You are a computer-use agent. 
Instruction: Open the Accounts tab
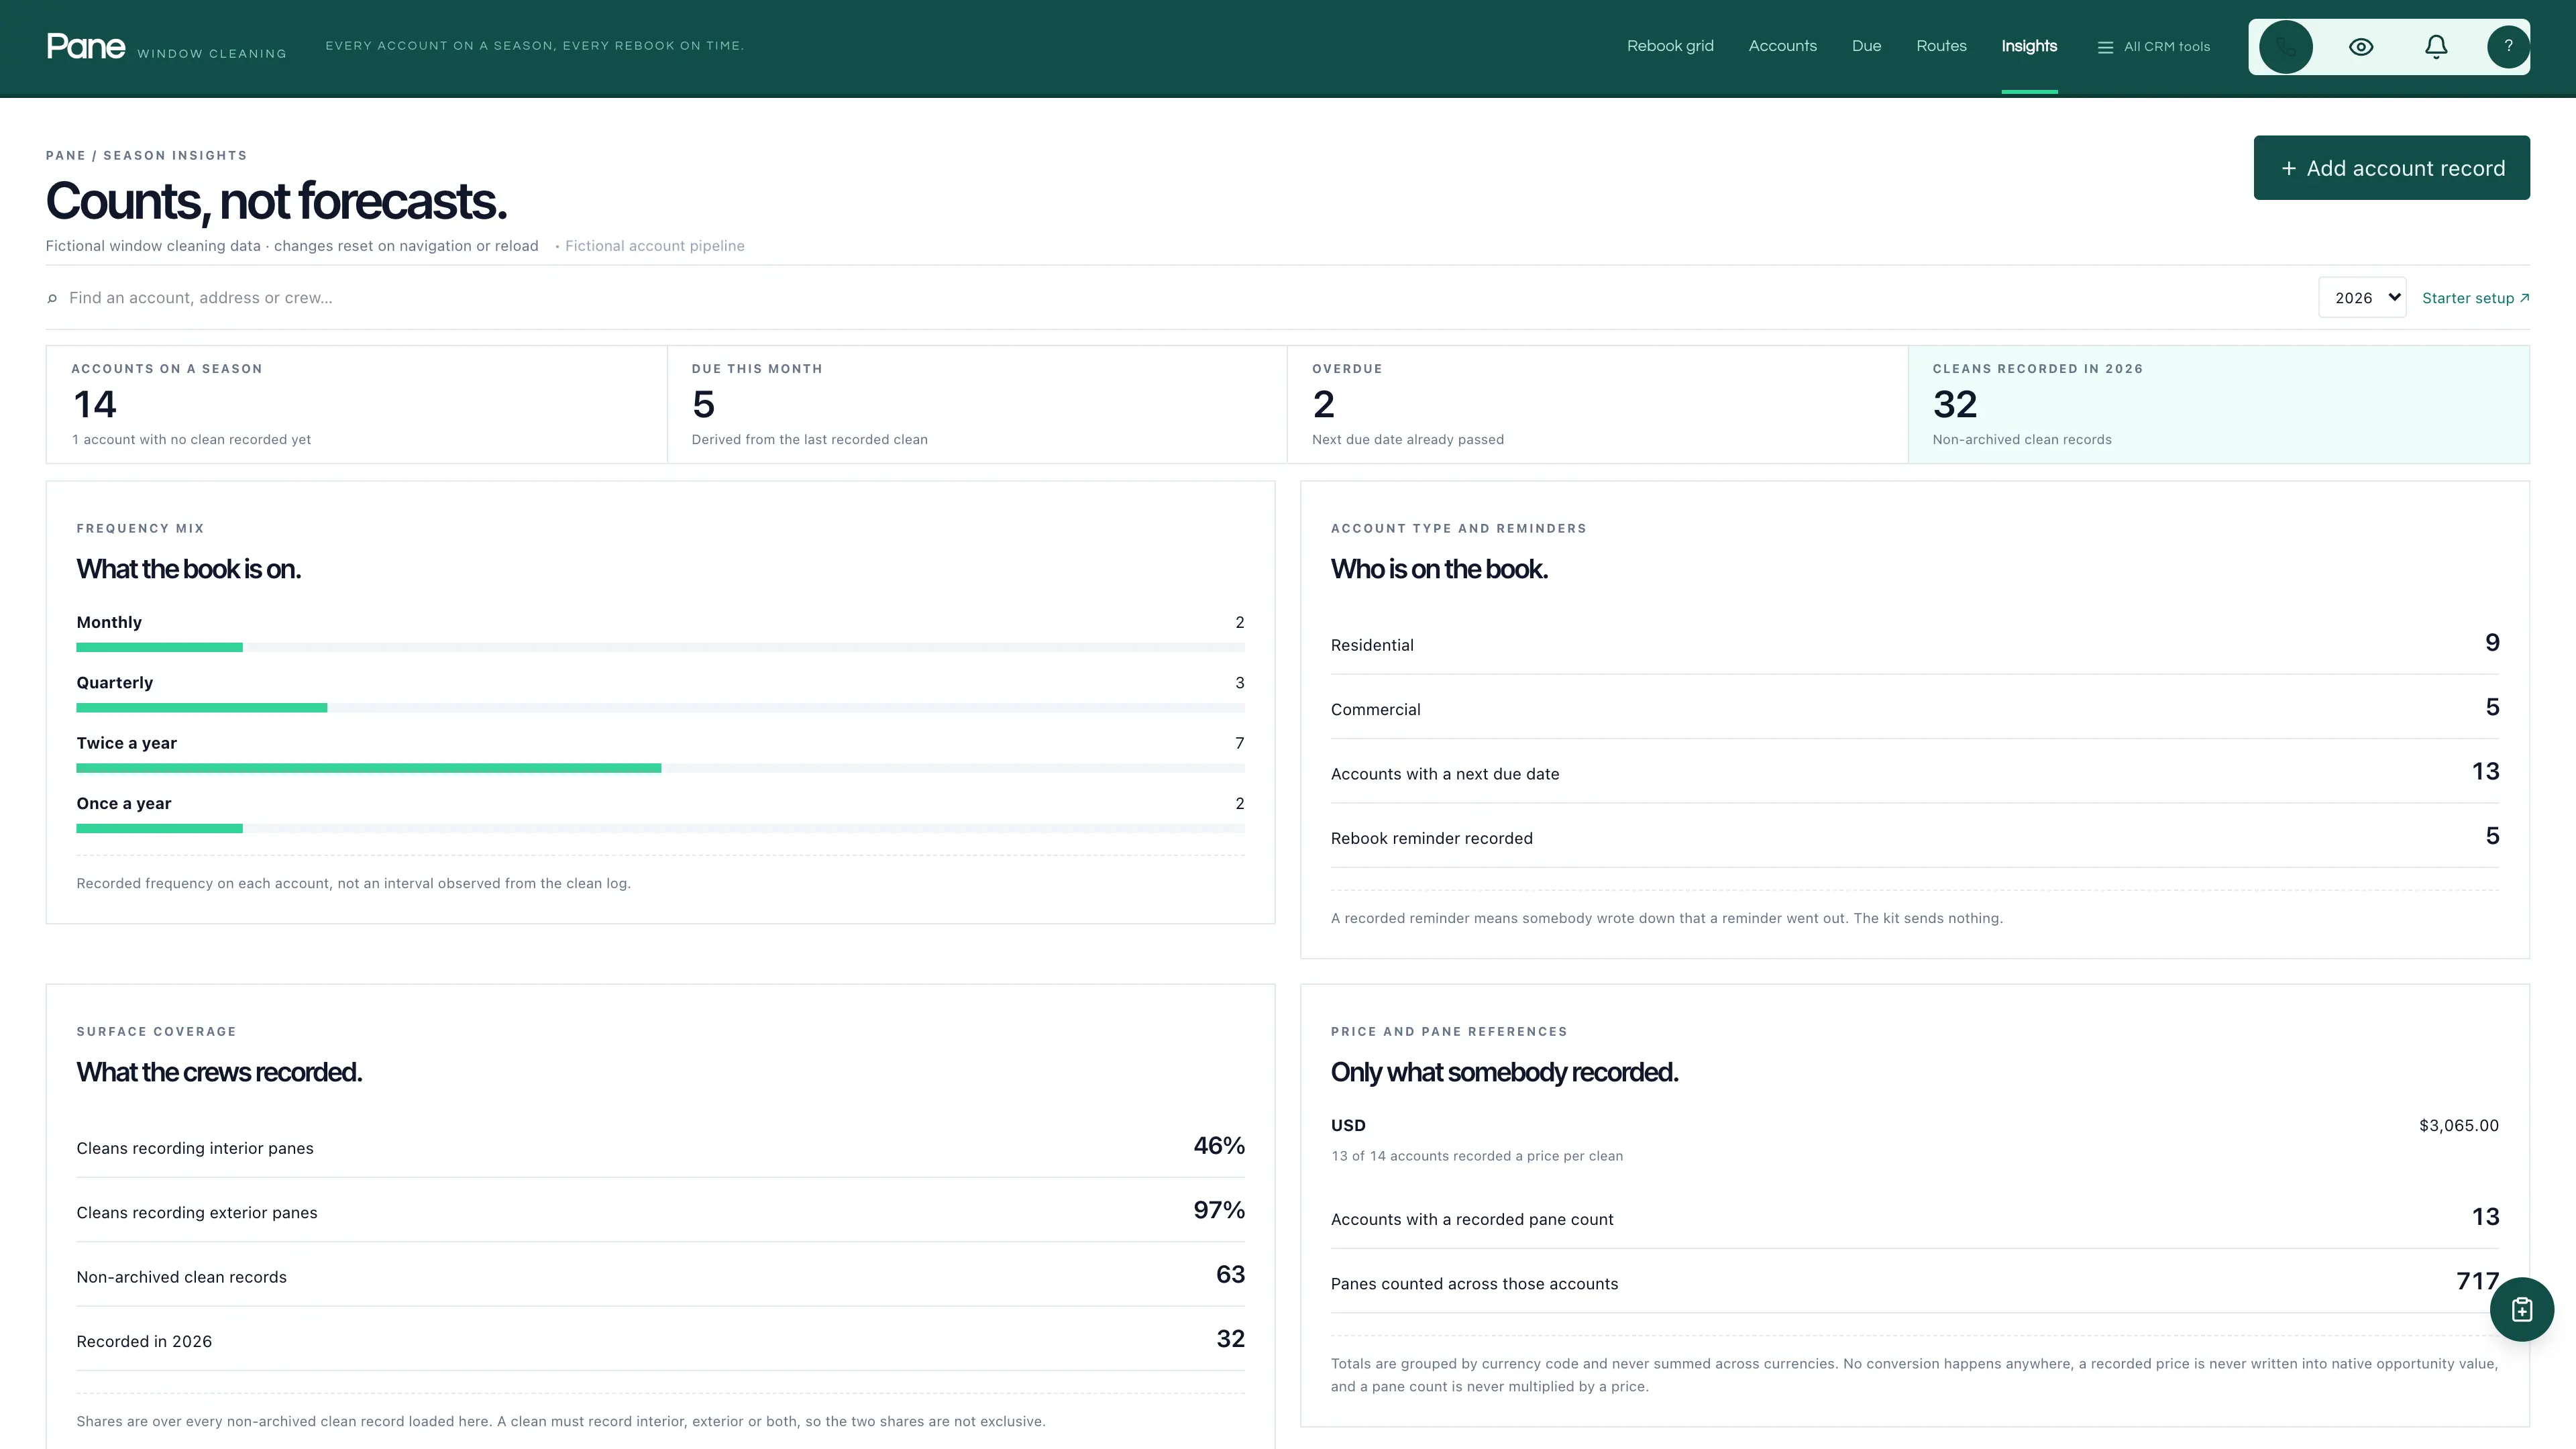click(1782, 46)
